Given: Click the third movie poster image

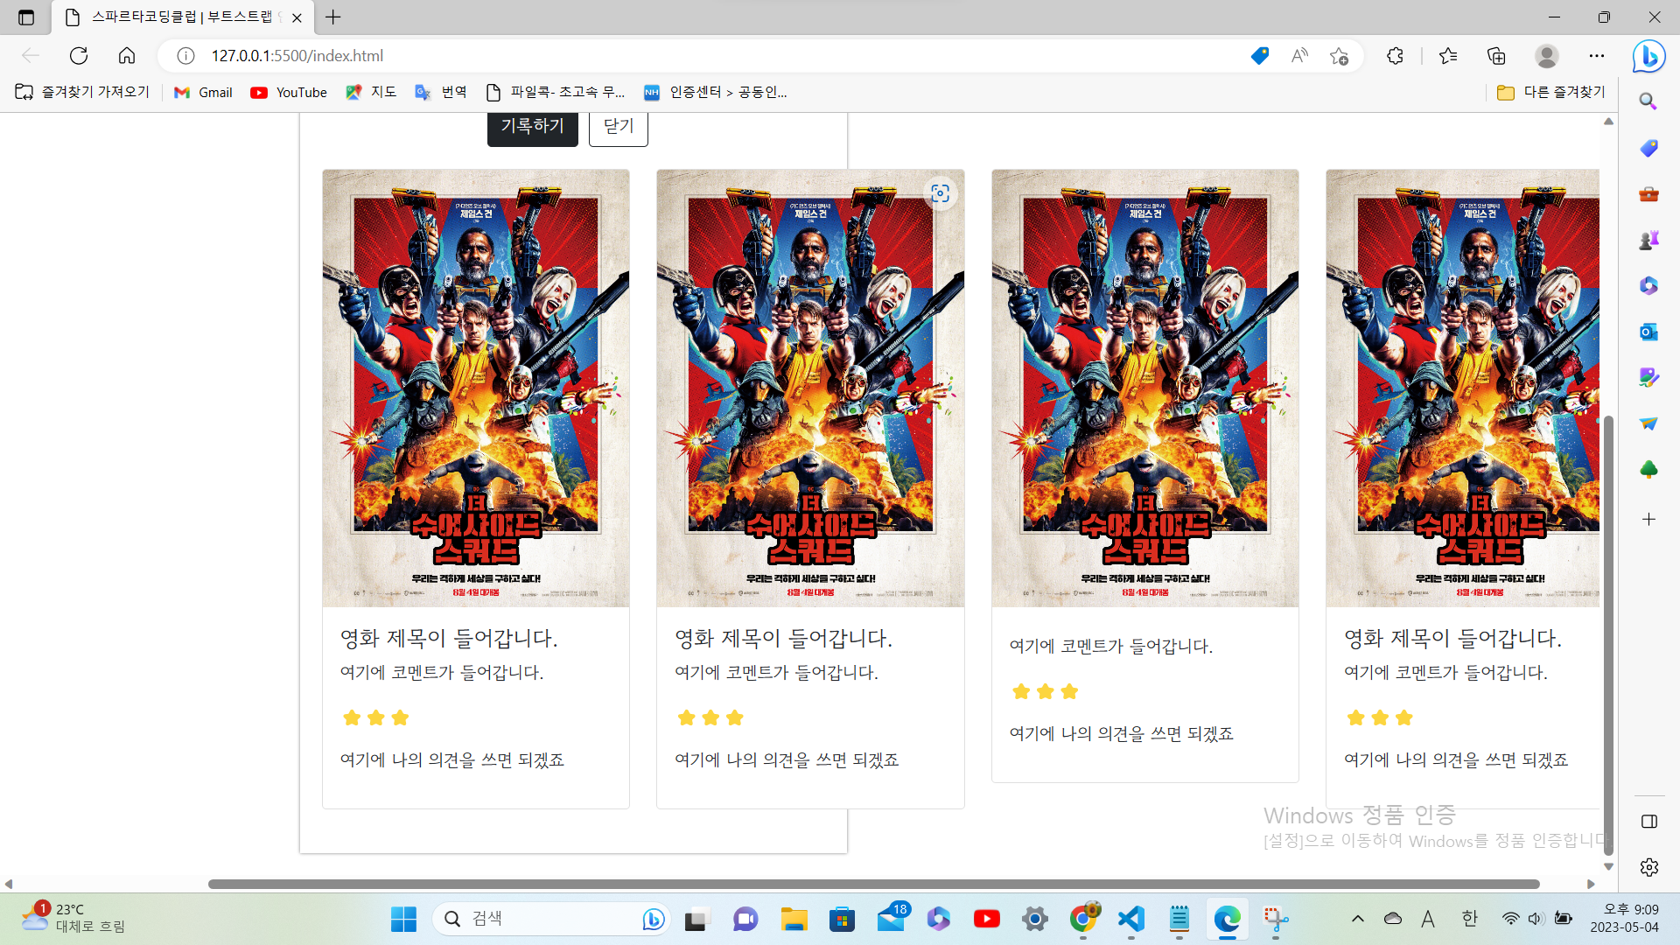Looking at the screenshot, I should point(1144,388).
